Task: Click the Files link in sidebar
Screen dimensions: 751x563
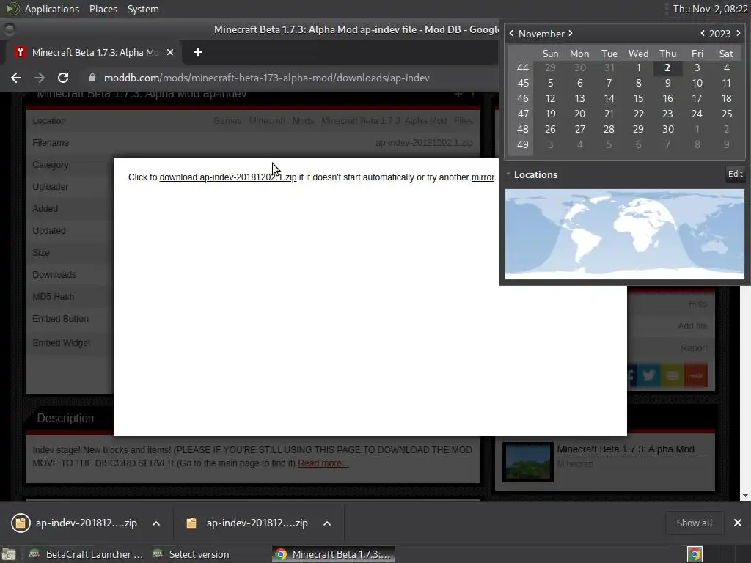Action: [697, 304]
